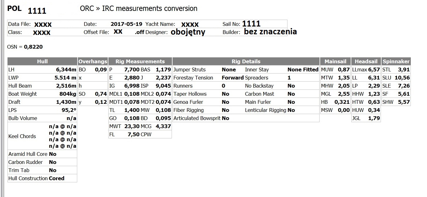This screenshot has height=197, width=427.
Task: Click the Carbon Rudder row
Action: pos(42,162)
